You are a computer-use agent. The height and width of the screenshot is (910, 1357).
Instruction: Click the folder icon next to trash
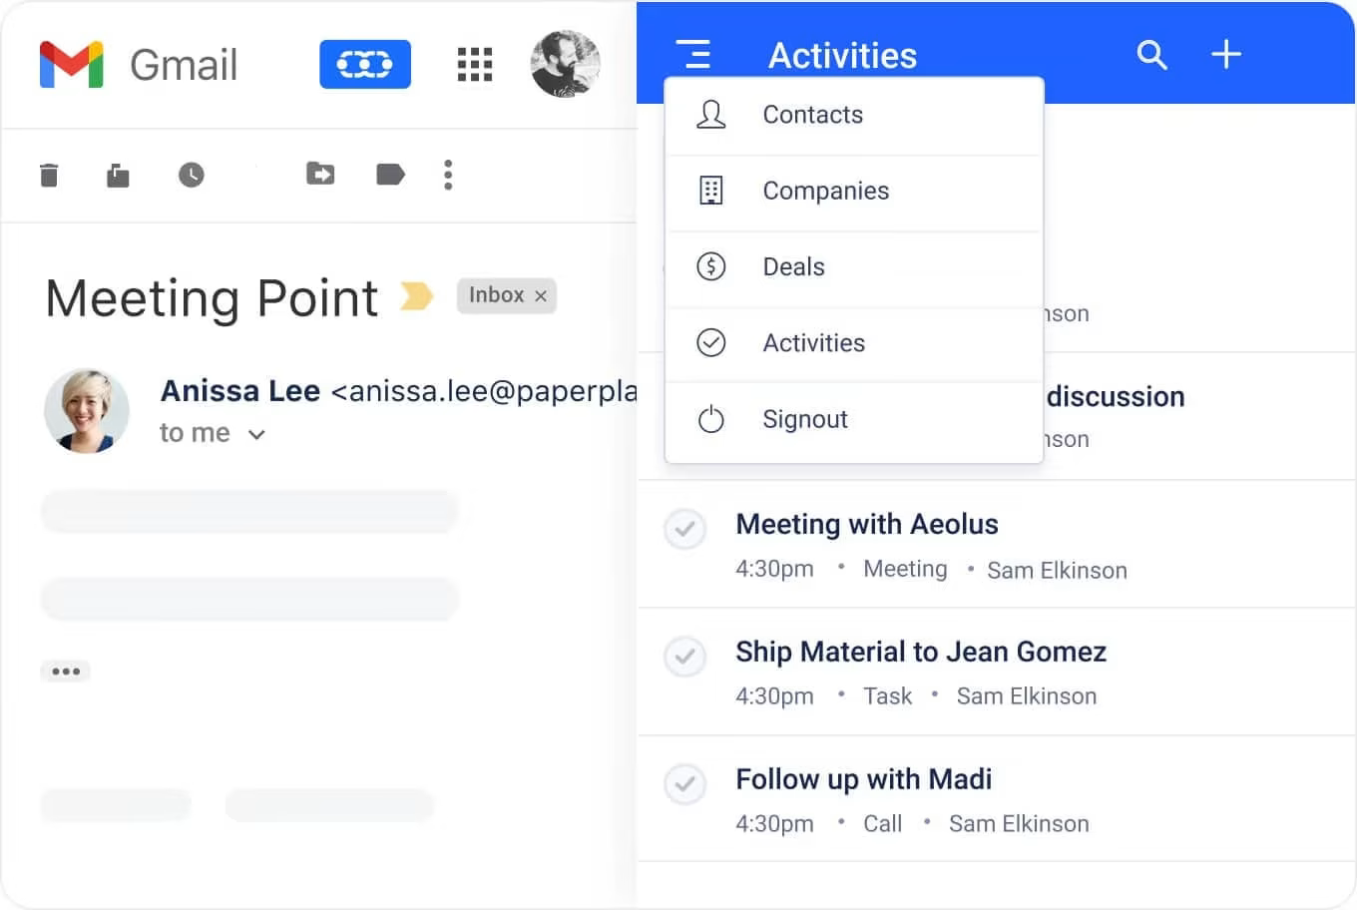(x=118, y=176)
